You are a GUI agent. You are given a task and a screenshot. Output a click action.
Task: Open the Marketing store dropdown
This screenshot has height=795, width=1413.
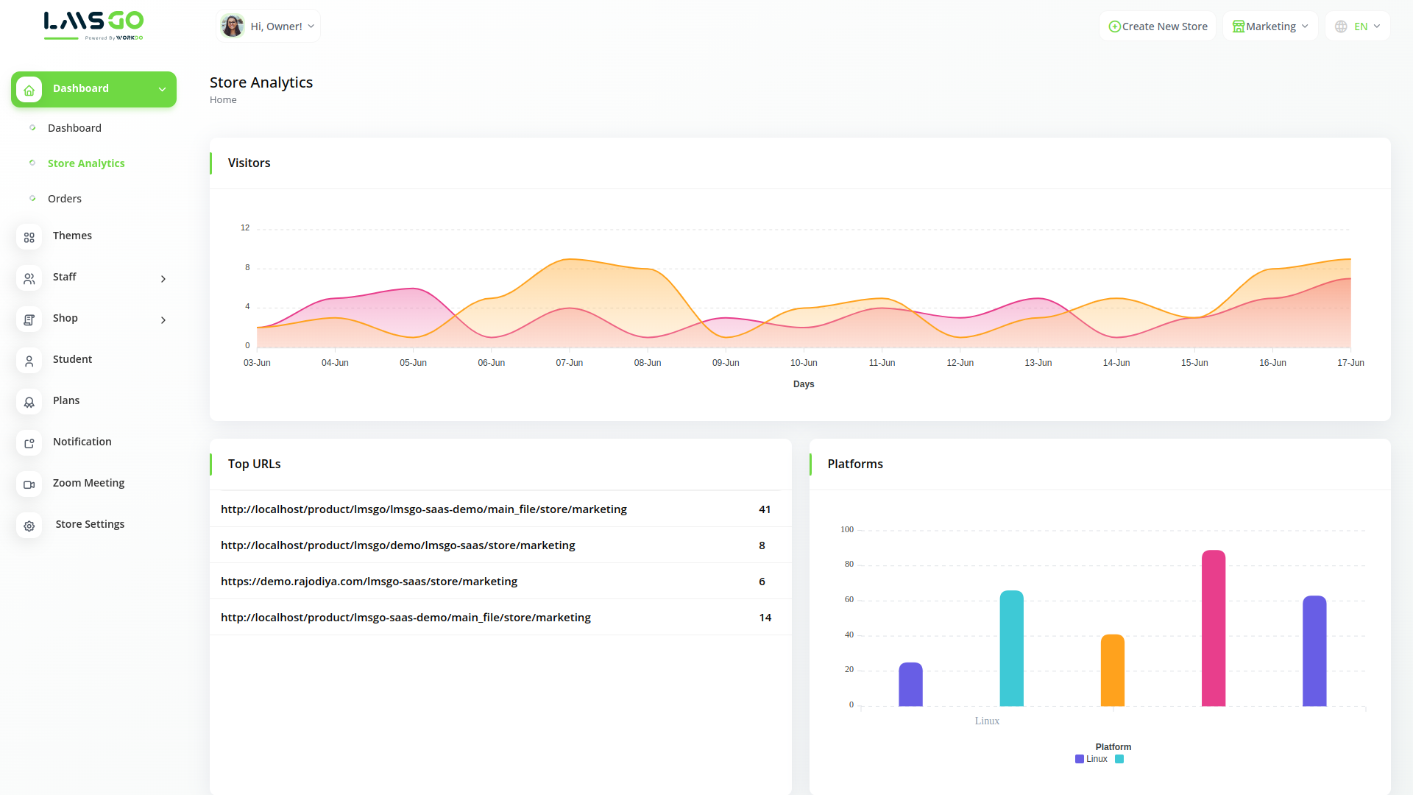click(x=1270, y=26)
